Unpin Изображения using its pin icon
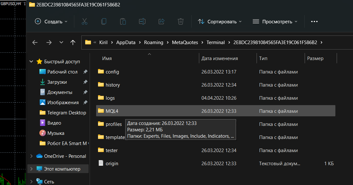The image size is (353, 185). click(85, 103)
